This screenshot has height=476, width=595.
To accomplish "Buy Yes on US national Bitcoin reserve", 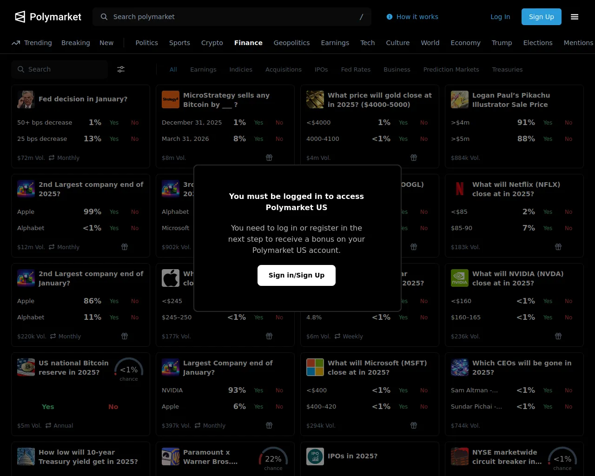I will (x=48, y=407).
